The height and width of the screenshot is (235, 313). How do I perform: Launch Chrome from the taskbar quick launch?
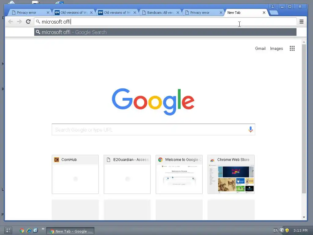pyautogui.click(x=22, y=231)
